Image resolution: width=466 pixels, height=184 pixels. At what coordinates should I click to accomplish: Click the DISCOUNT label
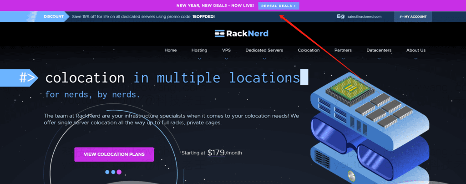coord(54,17)
